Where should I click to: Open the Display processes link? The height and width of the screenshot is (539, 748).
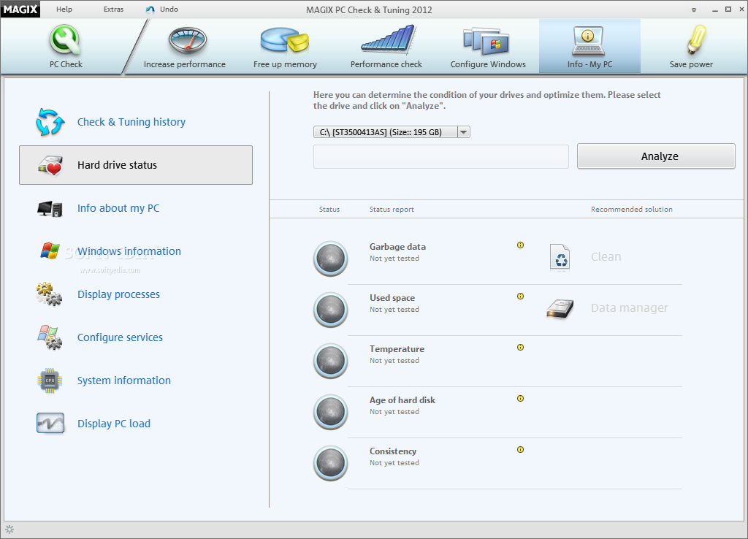(x=118, y=294)
